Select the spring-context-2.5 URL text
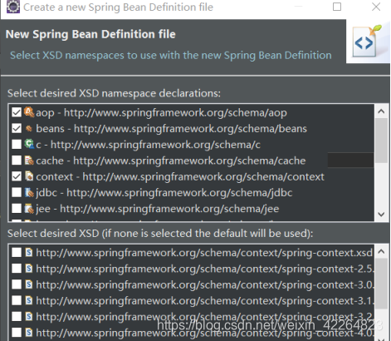The height and width of the screenshot is (341, 391). tap(205, 269)
